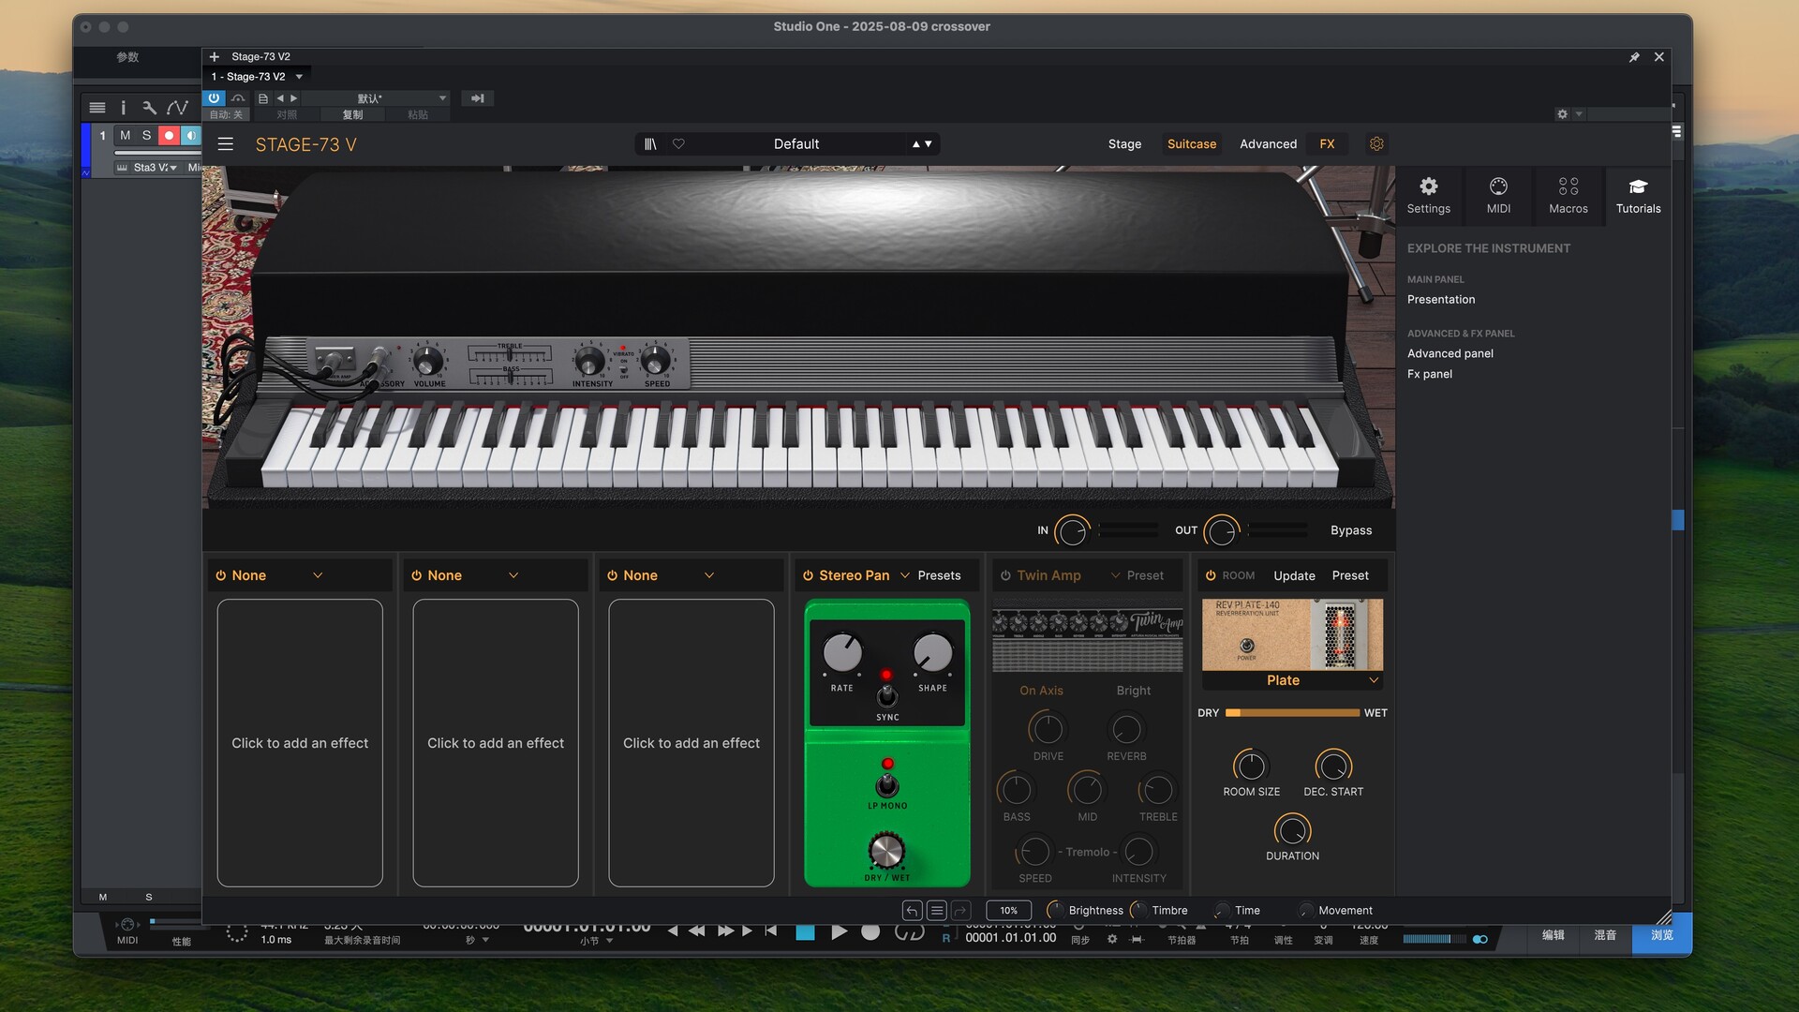
Task: Click the redo arrow in bottom toolbar
Action: click(x=960, y=911)
